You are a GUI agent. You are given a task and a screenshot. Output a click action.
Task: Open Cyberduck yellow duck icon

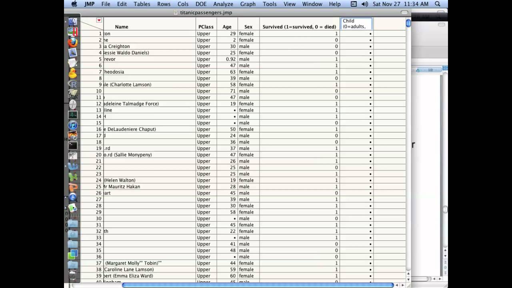click(72, 73)
